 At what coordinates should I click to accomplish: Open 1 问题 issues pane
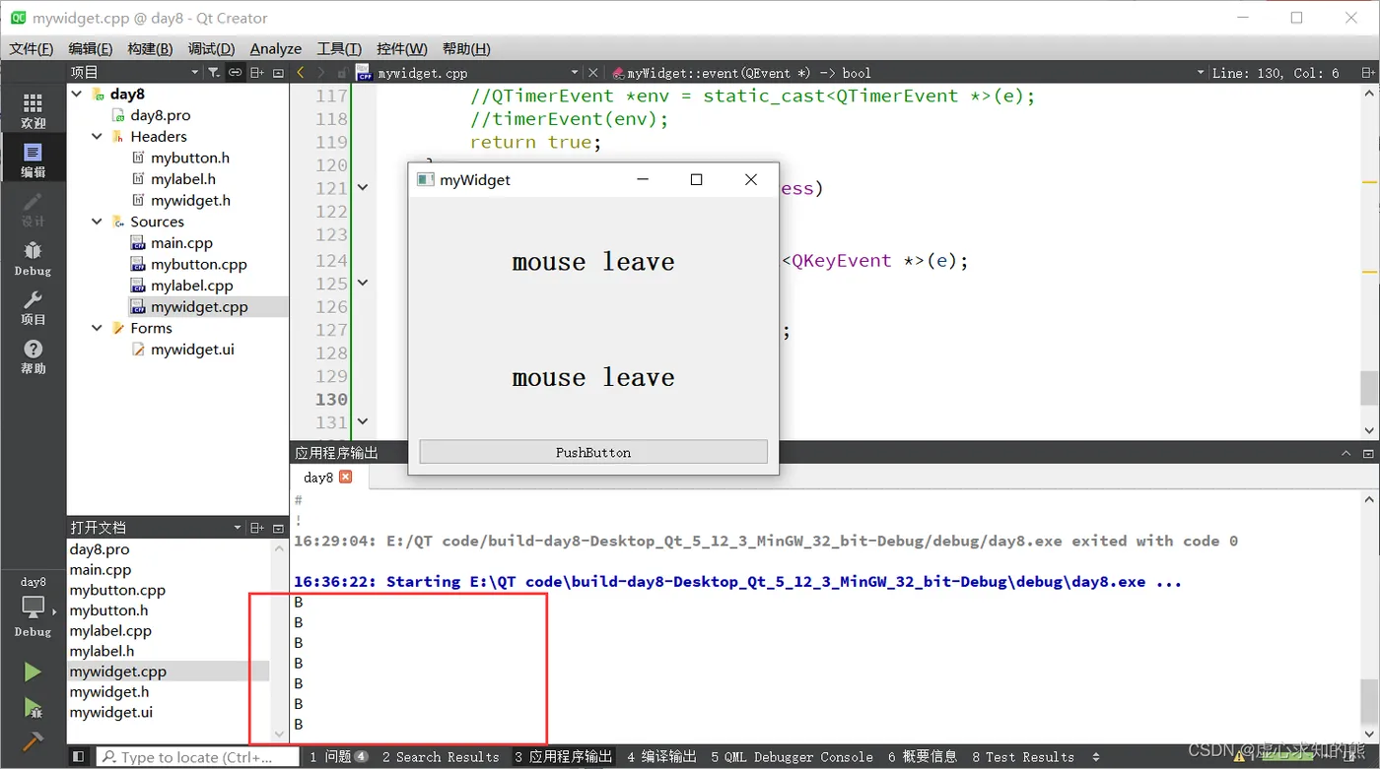point(338,756)
